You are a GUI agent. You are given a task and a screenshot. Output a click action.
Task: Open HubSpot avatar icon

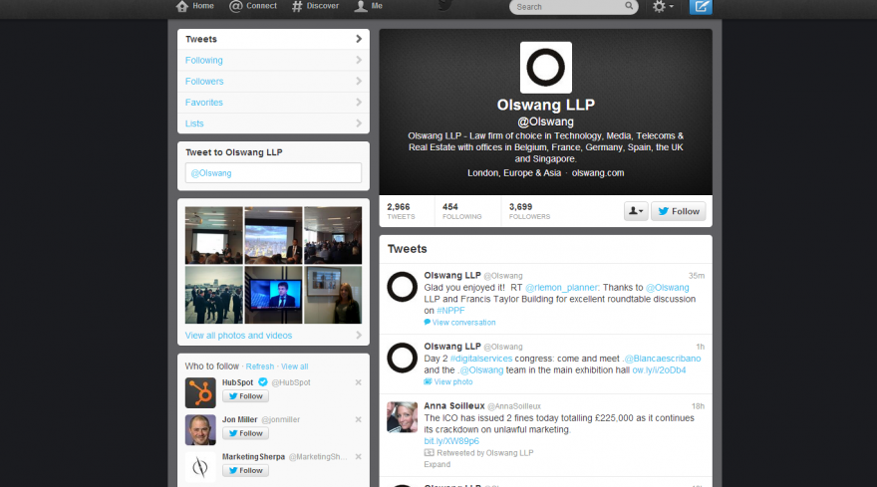200,392
